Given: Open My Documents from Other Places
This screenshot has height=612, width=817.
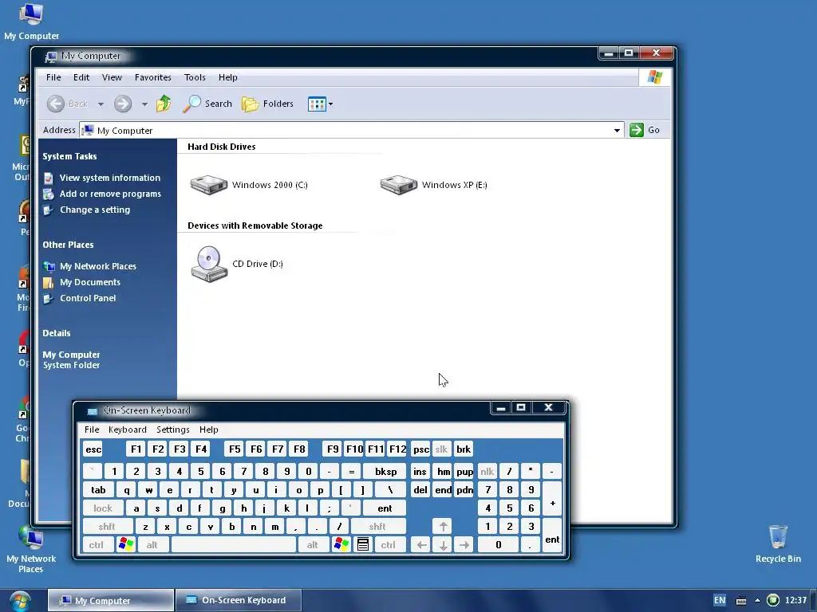Looking at the screenshot, I should coord(90,282).
